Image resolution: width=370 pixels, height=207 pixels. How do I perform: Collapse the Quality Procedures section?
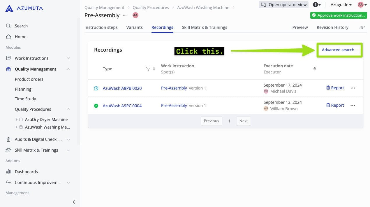point(68,109)
